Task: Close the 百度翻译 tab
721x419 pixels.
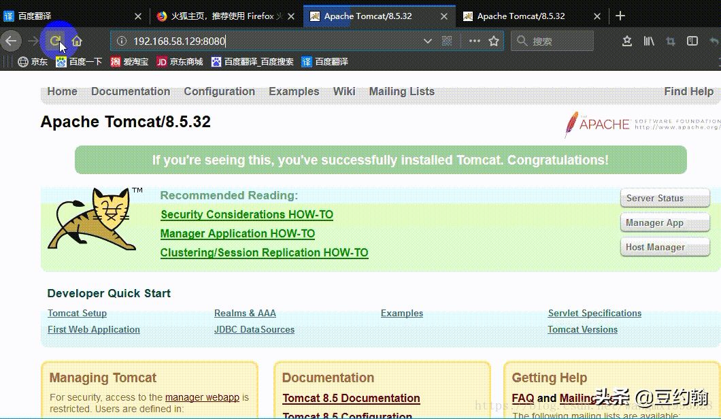Action: (x=138, y=16)
